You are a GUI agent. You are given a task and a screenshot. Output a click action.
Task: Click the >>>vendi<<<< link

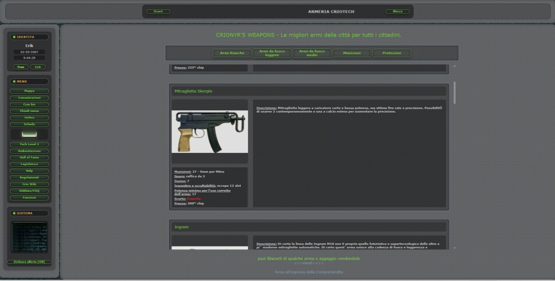(309, 263)
